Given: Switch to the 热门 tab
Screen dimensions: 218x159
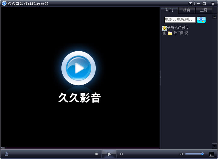Looking at the screenshot, I should 170,10.
